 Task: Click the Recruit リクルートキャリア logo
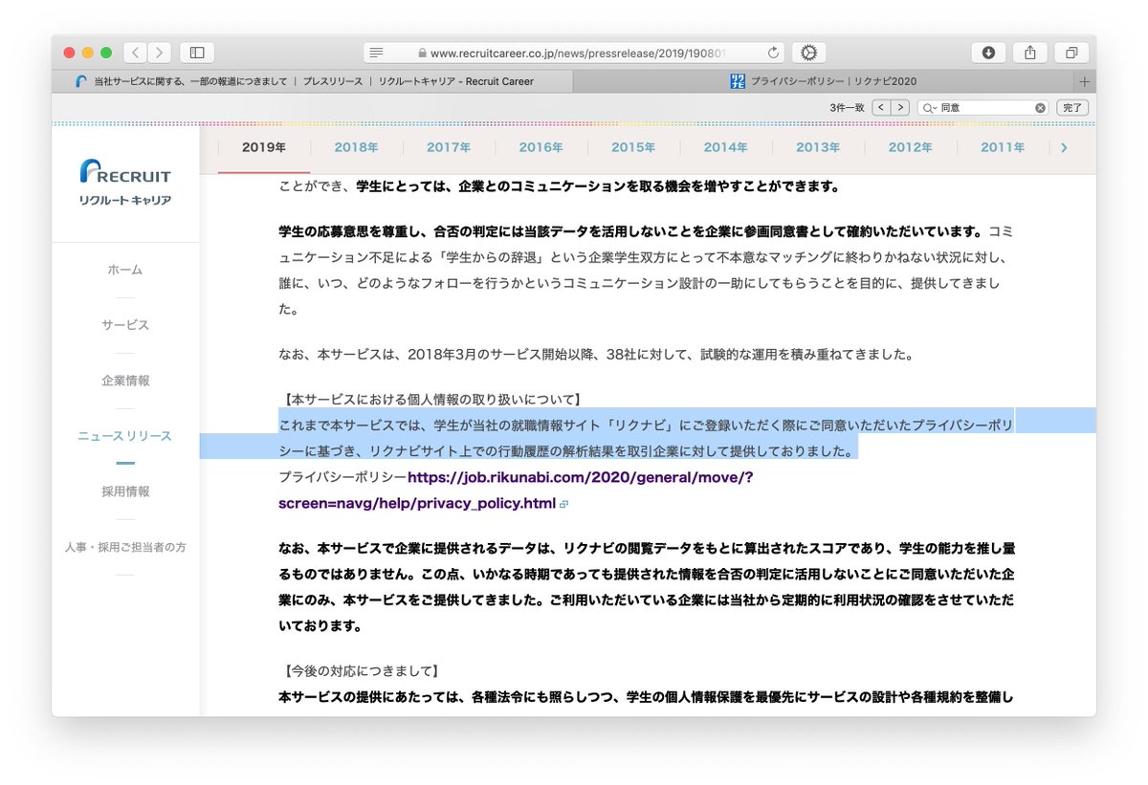click(x=125, y=183)
